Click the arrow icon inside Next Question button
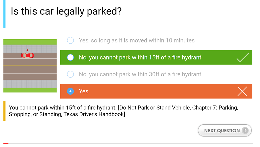 [245, 131]
